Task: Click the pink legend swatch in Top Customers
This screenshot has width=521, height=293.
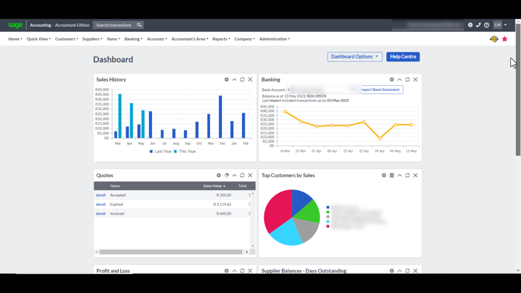Action: [x=328, y=226]
